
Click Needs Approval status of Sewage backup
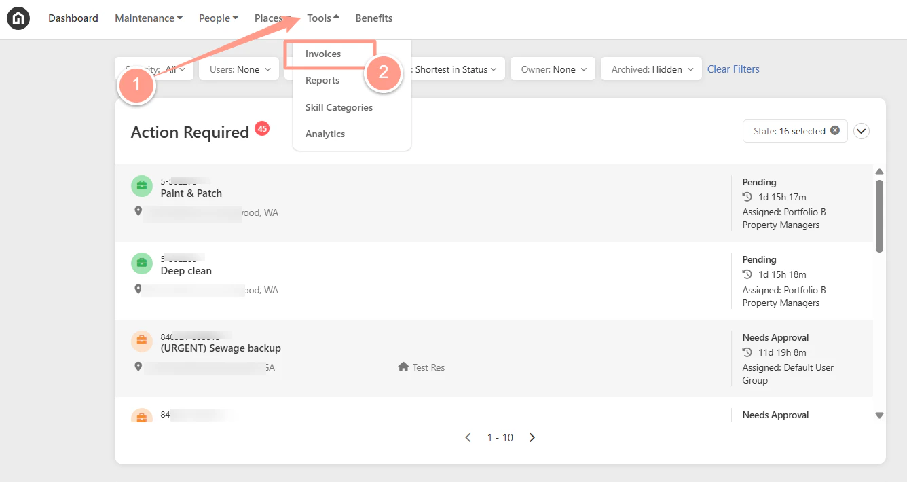point(775,337)
